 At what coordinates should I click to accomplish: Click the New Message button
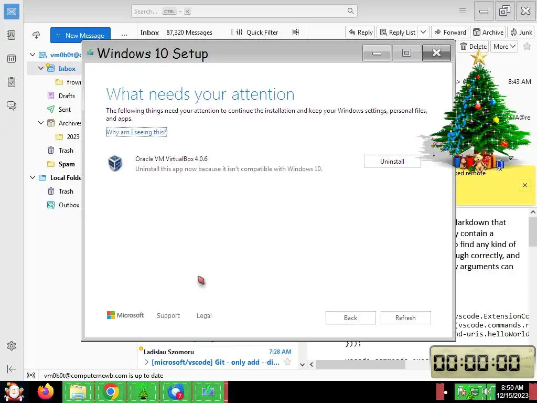[80, 35]
